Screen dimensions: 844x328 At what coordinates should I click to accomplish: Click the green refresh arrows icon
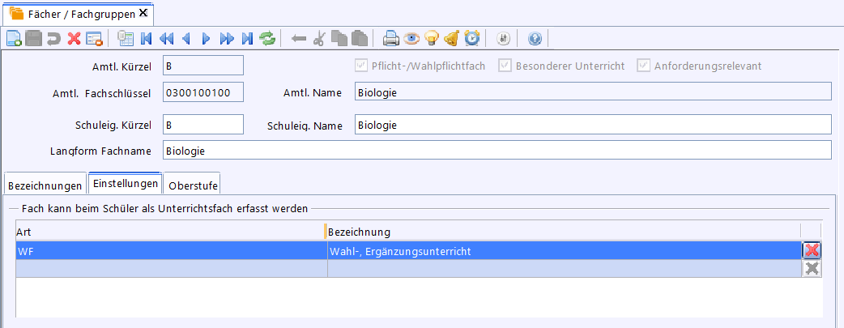[267, 38]
